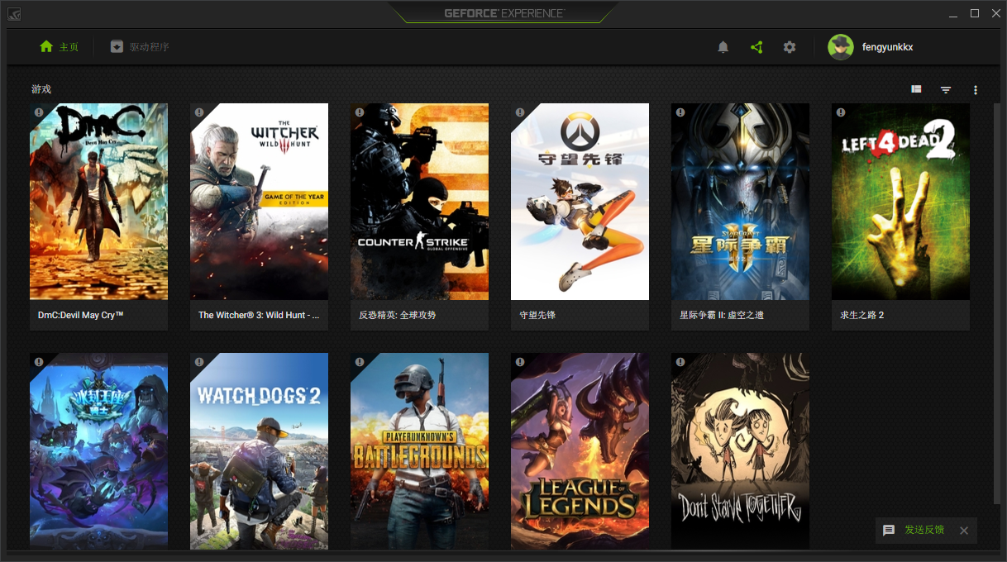Switch to grid view layout icon
The image size is (1007, 562).
(x=916, y=89)
